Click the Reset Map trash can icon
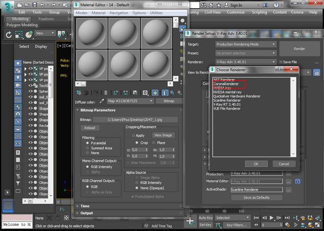 [106, 93]
